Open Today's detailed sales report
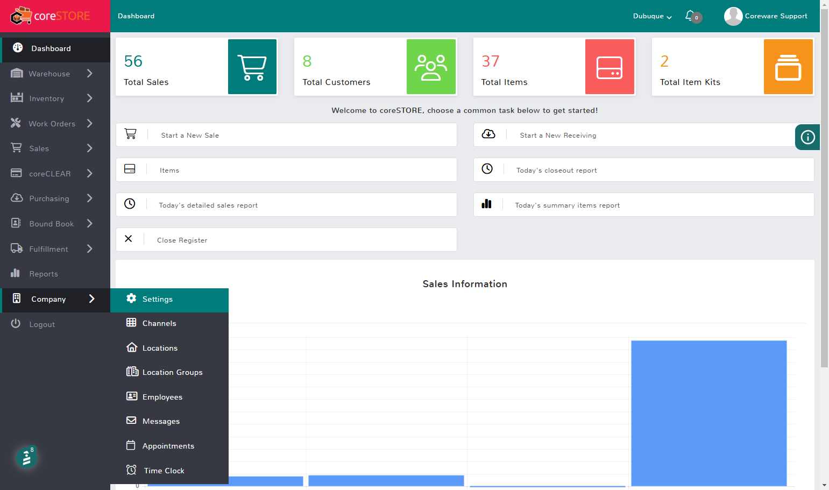 click(286, 205)
